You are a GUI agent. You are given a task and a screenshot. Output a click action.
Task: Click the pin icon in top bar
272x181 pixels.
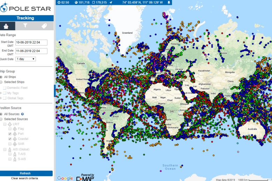[169, 2]
